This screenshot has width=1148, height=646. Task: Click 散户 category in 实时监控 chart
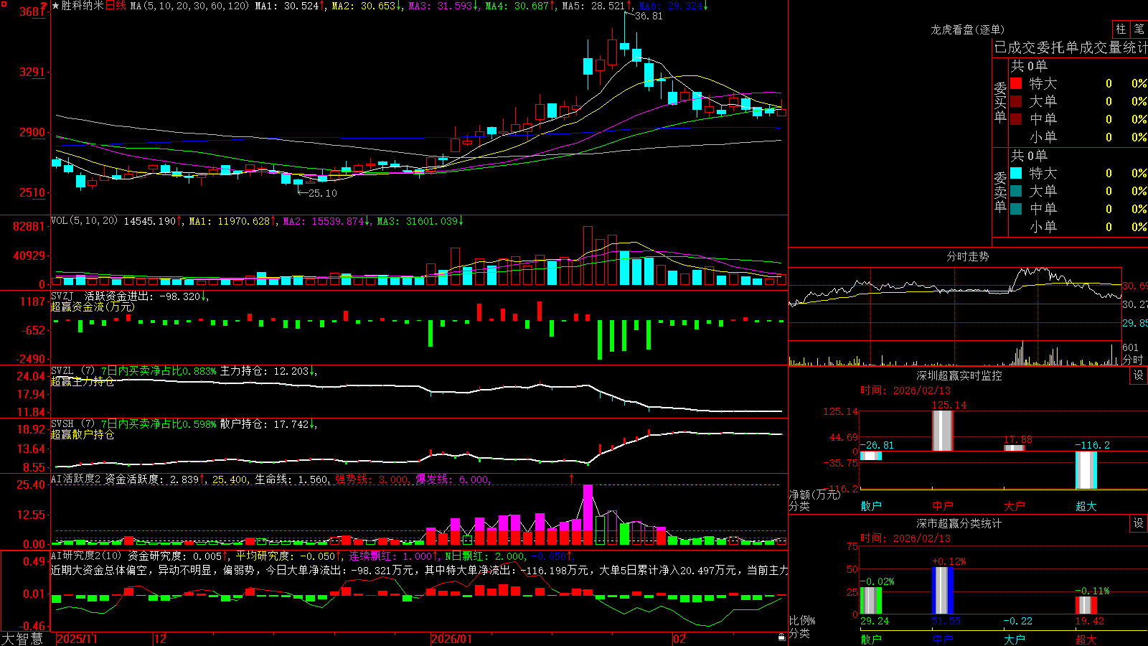click(871, 506)
